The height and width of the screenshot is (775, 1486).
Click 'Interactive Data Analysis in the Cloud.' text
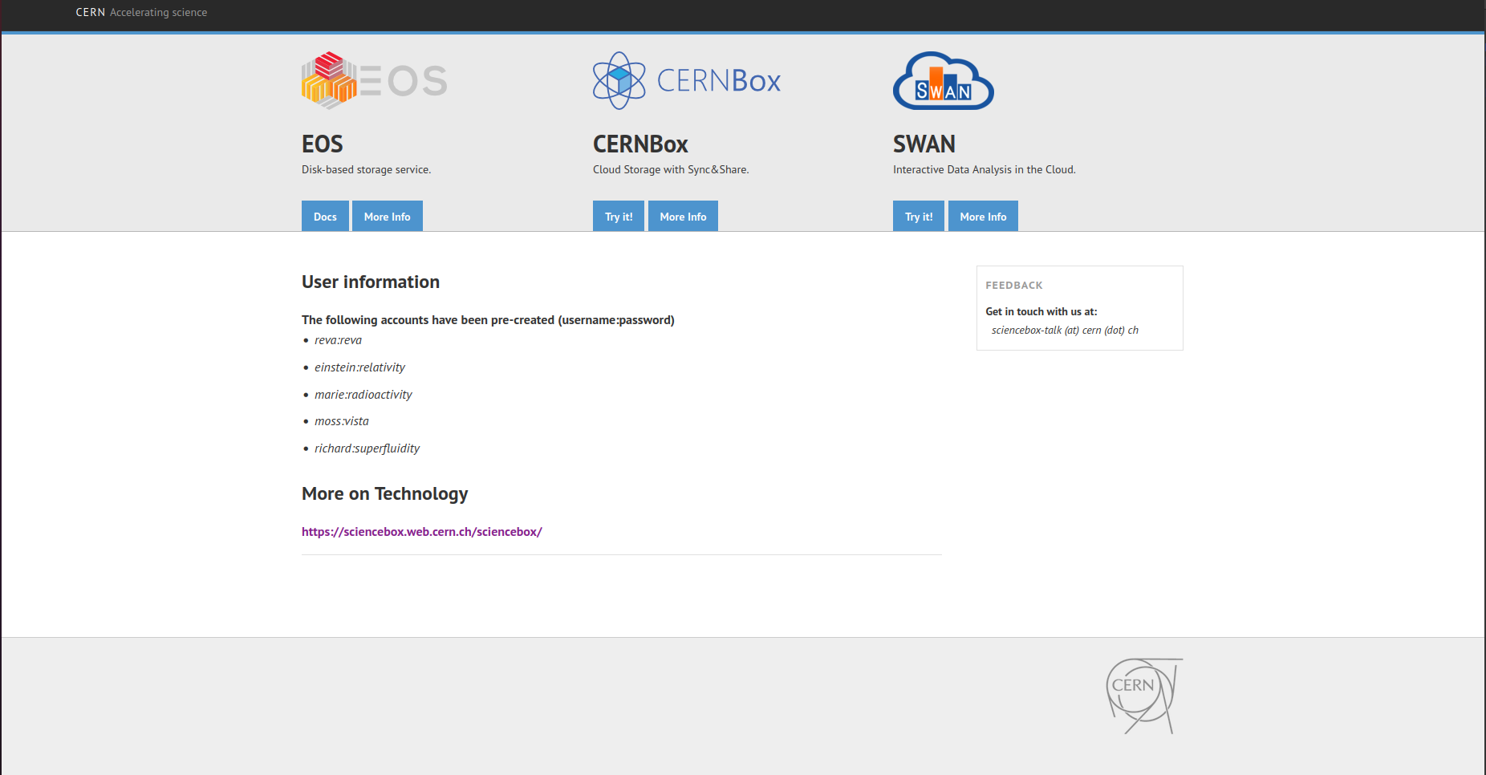pos(985,170)
